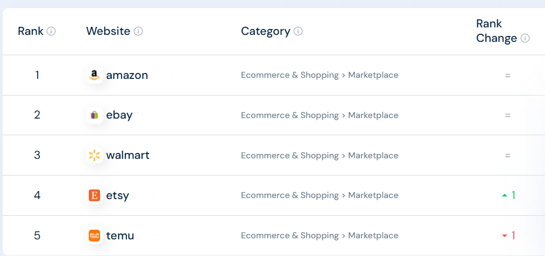The height and width of the screenshot is (256, 545).
Task: Click the Temu orange logo icon
Action: (95, 236)
